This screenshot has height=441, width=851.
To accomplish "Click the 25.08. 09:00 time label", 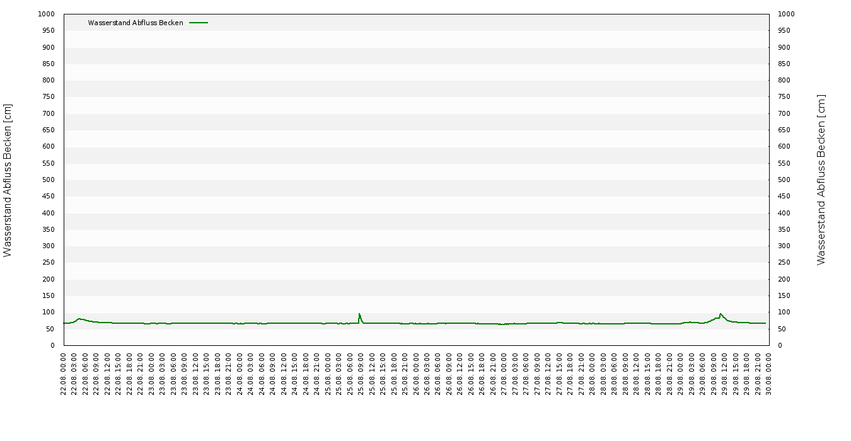I will click(361, 374).
